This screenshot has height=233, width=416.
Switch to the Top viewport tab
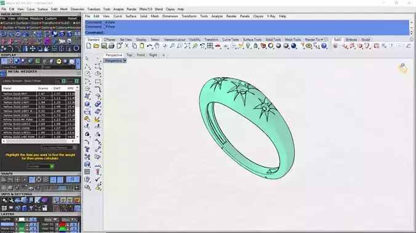pos(129,55)
